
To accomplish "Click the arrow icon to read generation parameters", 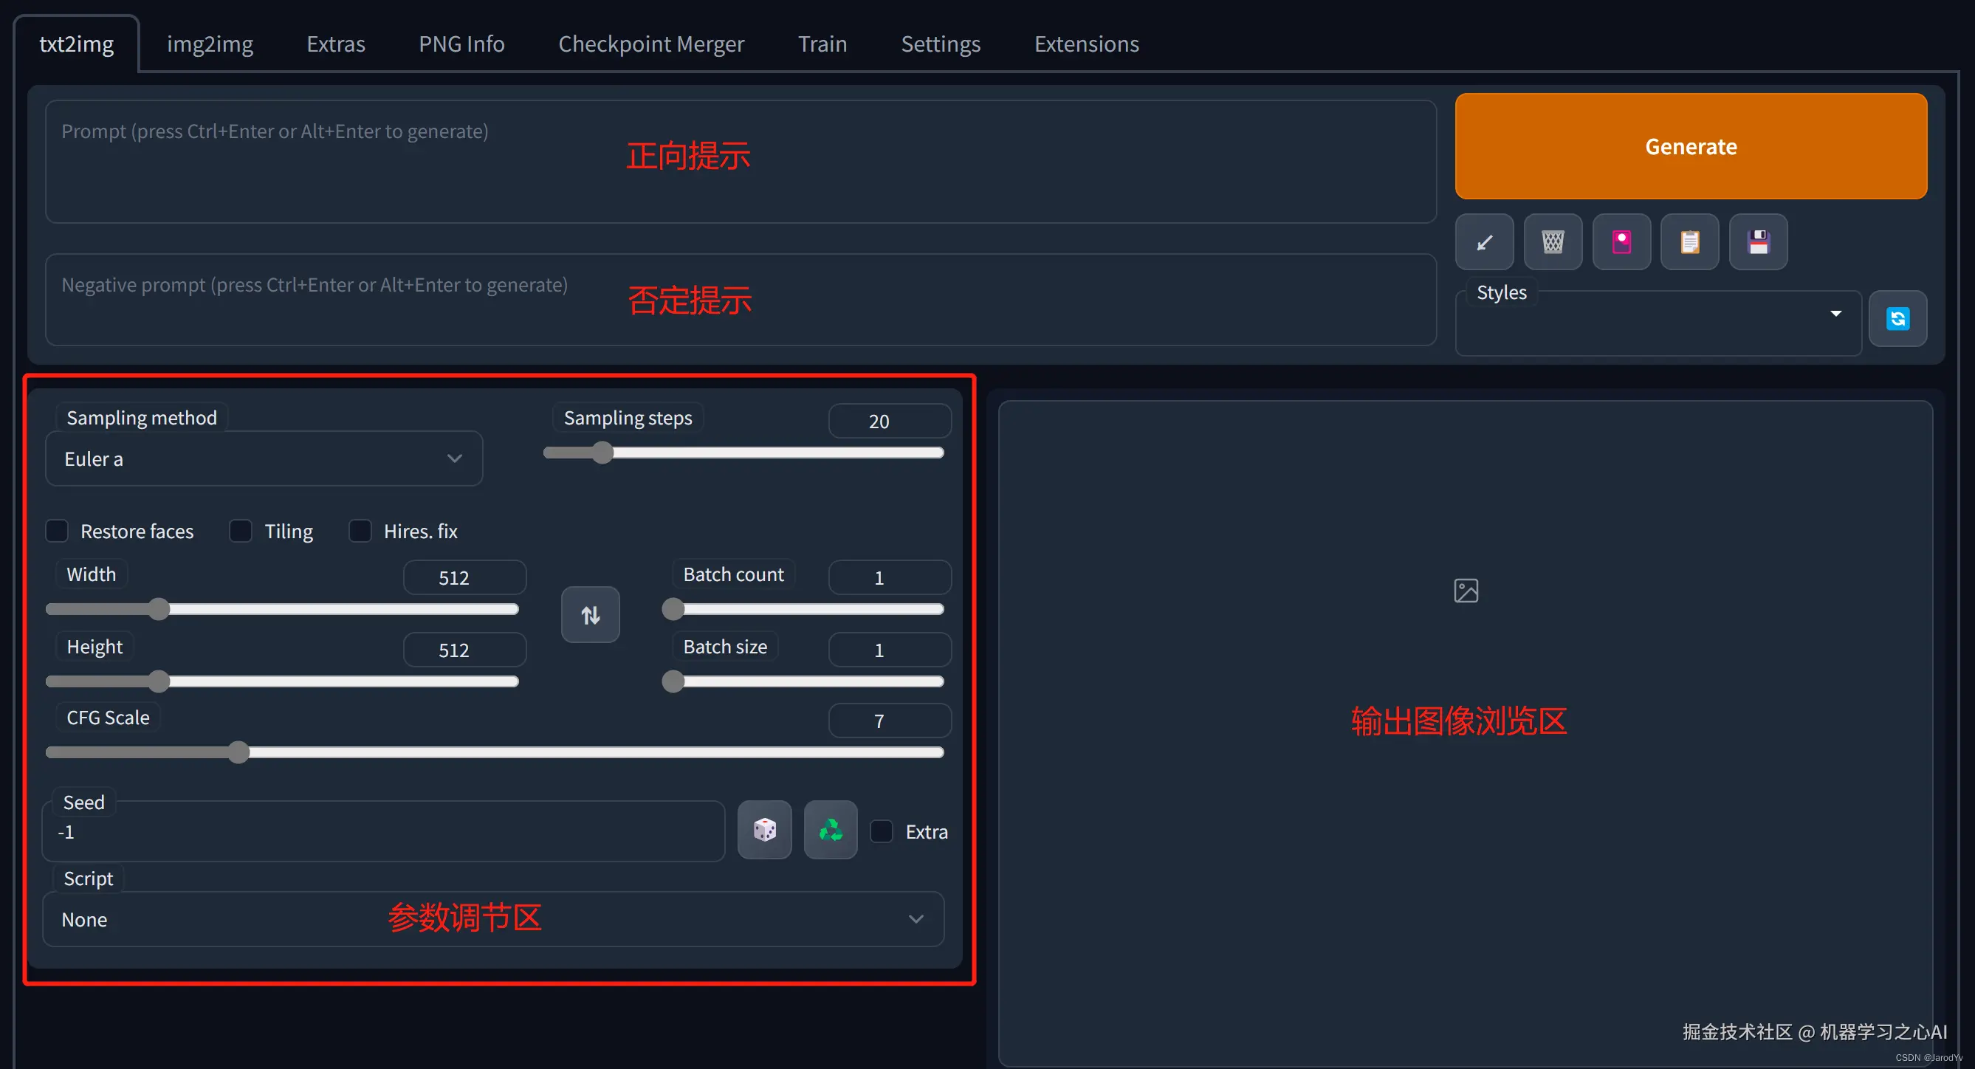I will click(1484, 242).
